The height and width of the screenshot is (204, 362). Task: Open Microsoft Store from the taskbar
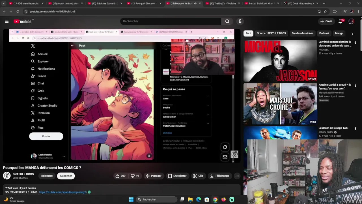[207, 199]
